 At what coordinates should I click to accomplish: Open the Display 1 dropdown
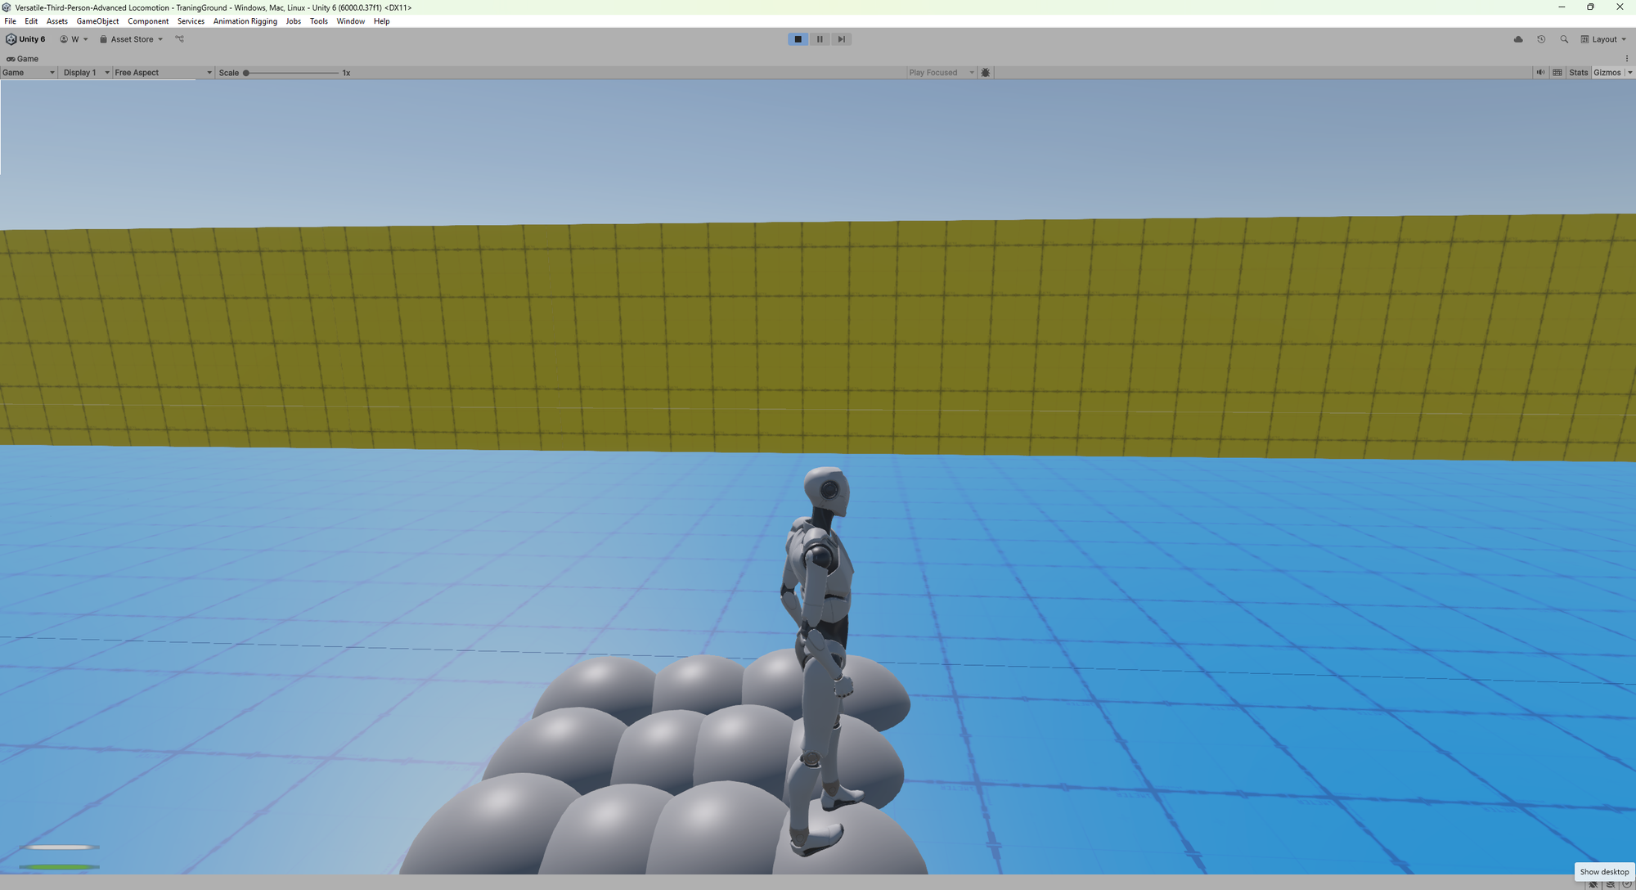pos(86,73)
